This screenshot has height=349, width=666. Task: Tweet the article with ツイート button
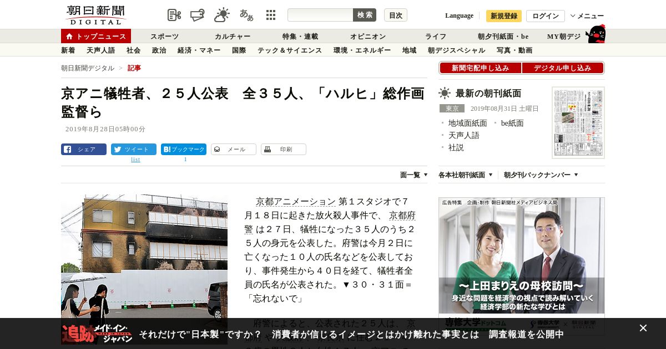(x=134, y=149)
